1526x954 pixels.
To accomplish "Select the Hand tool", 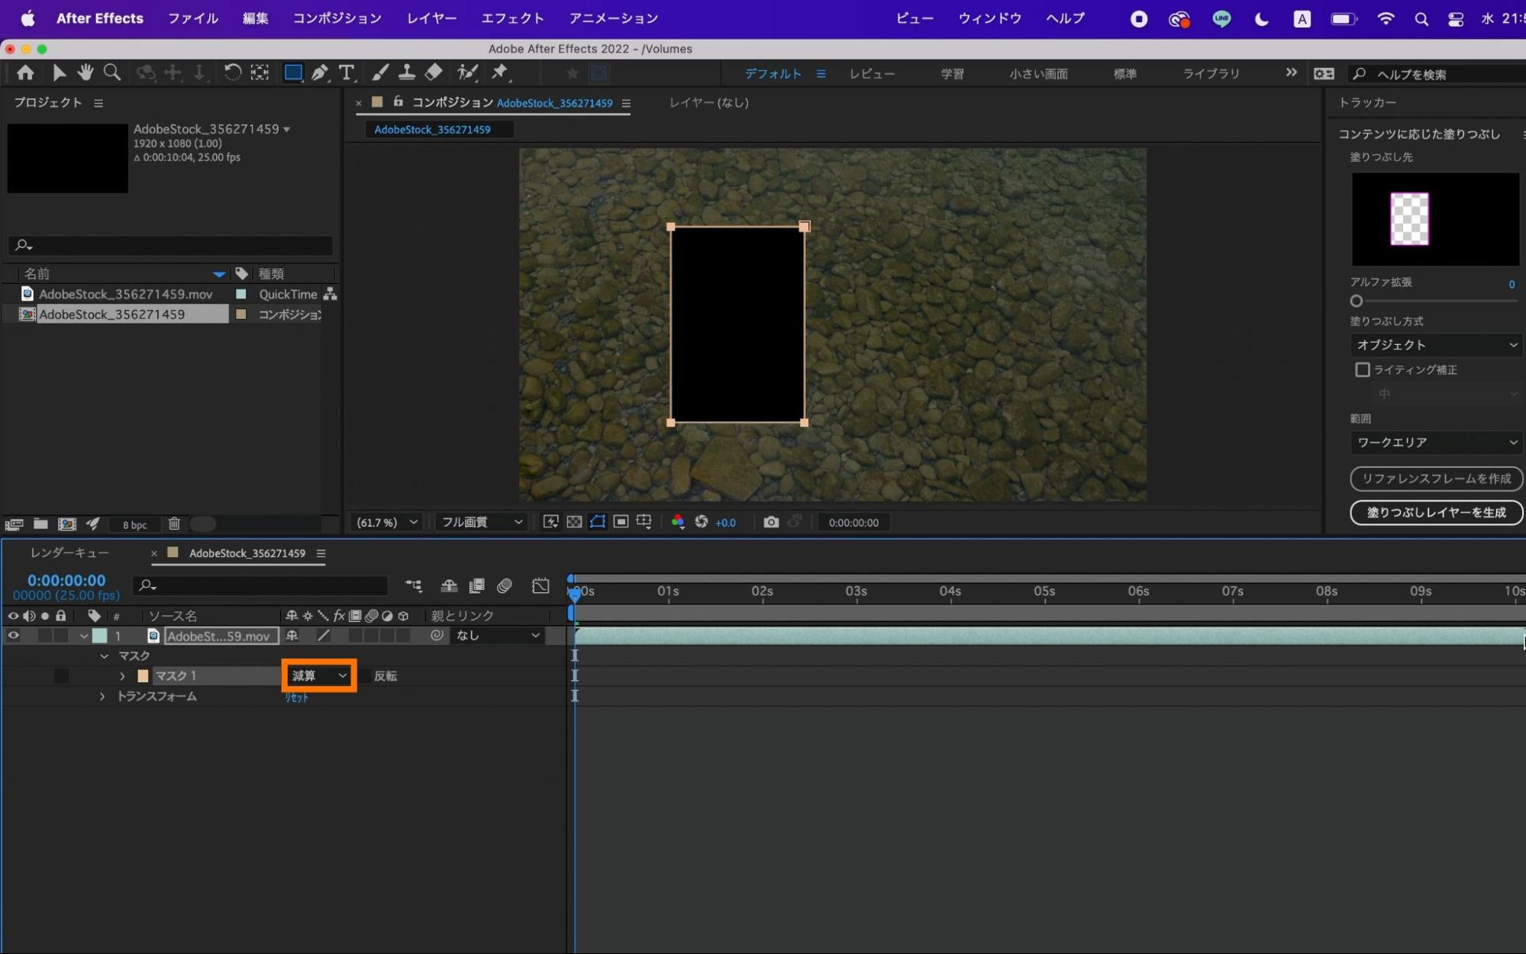I will (x=85, y=73).
